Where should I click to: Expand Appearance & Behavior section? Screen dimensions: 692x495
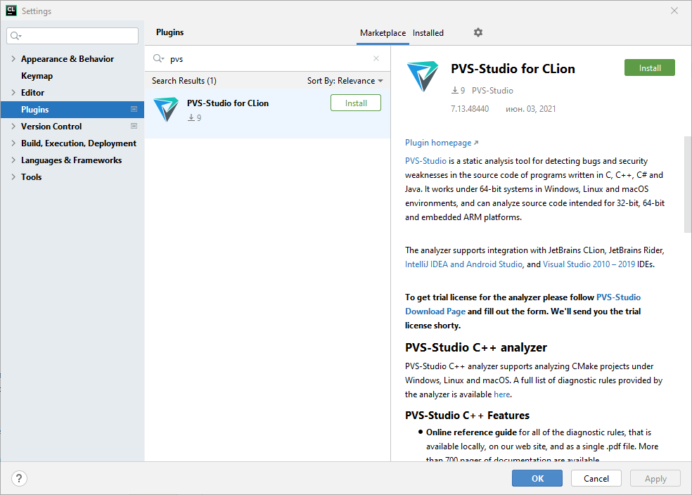13,59
